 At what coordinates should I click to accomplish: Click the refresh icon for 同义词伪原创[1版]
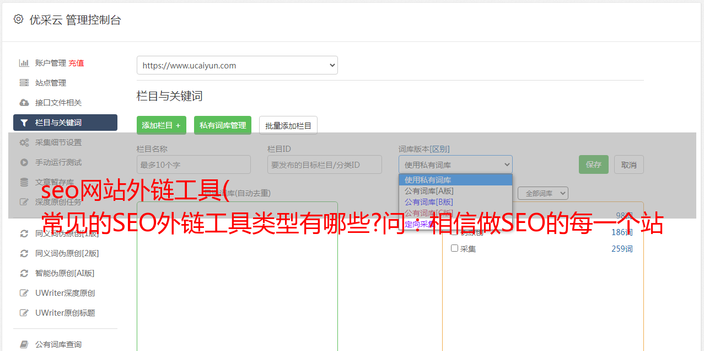pos(24,233)
